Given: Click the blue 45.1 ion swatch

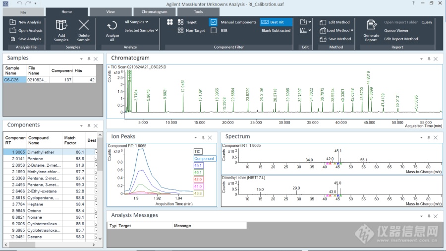Looking at the screenshot, I should pos(198,166).
